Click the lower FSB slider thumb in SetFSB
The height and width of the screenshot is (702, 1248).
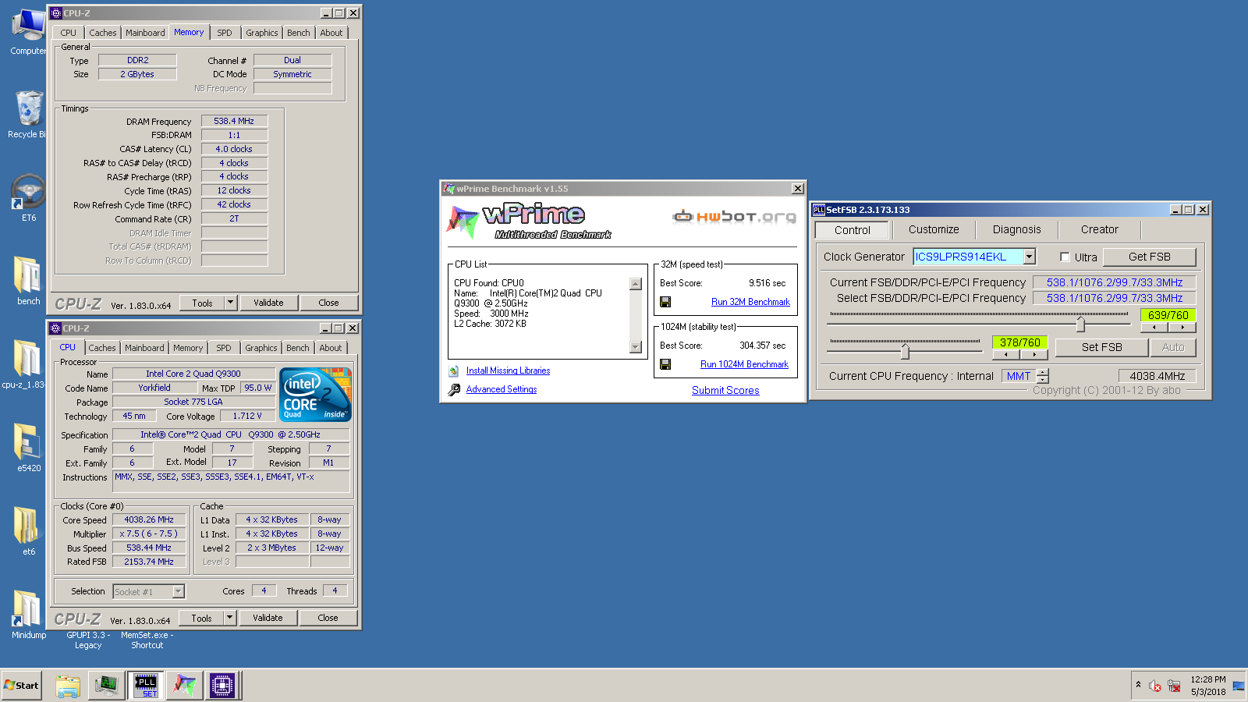[x=905, y=351]
